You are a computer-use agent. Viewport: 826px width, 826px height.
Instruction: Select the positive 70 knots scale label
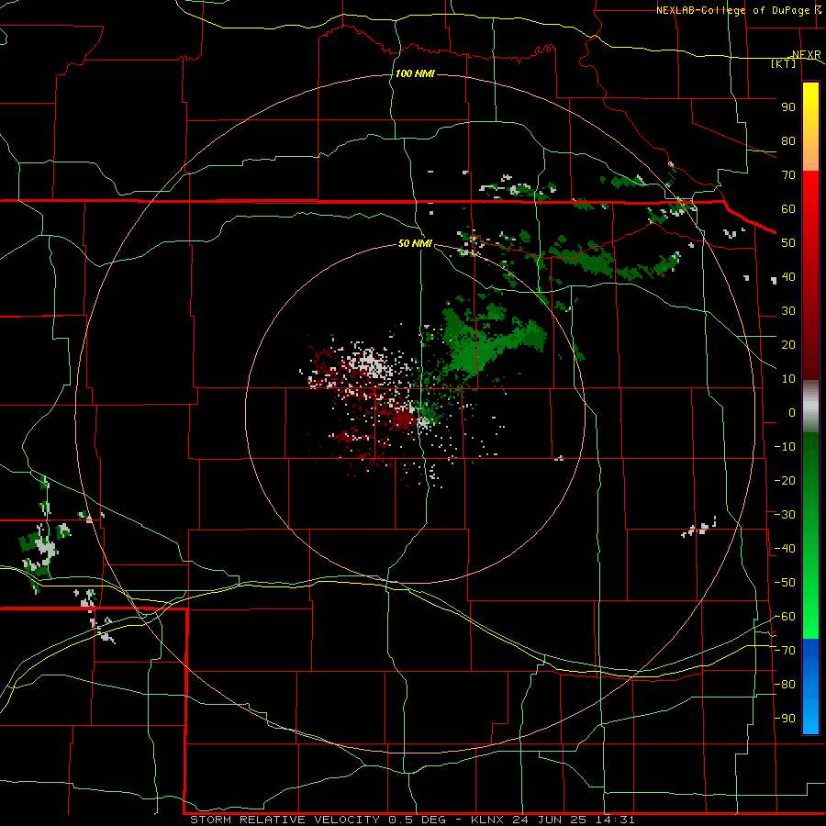click(x=788, y=175)
